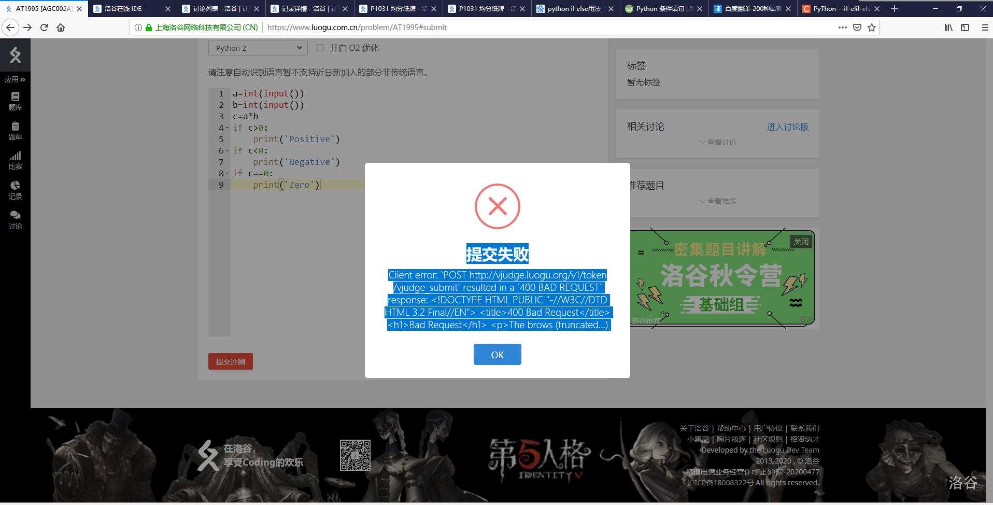This screenshot has height=505, width=993.
Task: Open the 讨论 discussion sidebar icon
Action: click(15, 220)
